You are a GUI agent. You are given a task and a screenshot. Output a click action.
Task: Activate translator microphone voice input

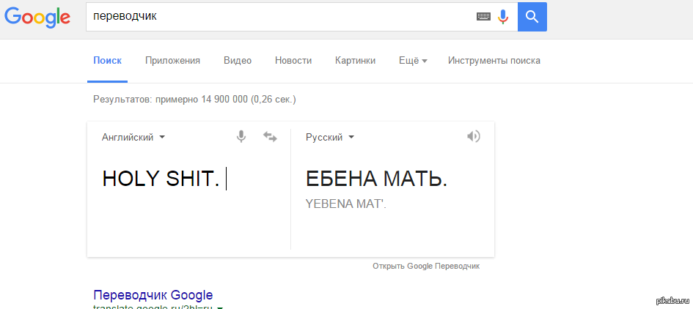[x=241, y=136]
